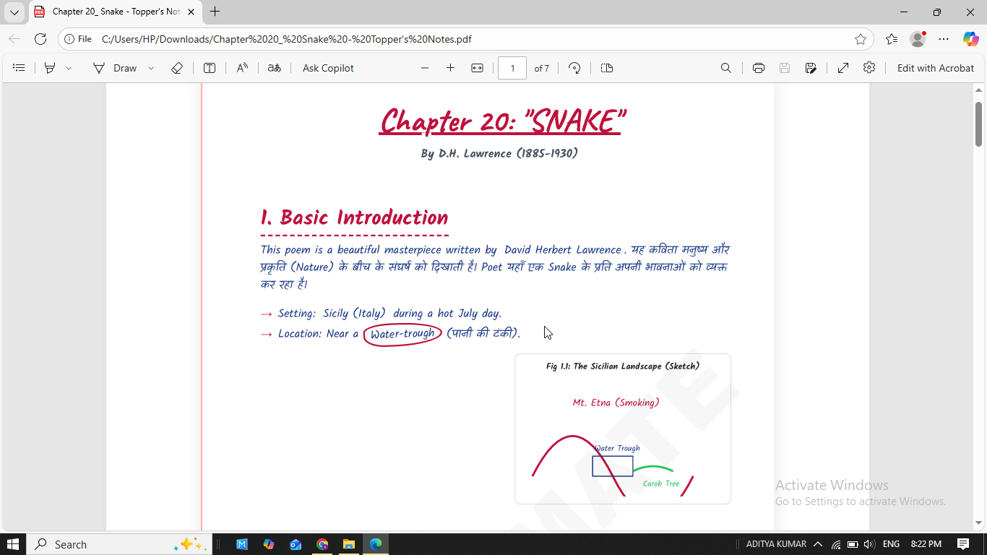987x555 pixels.
Task: Toggle the Fit to width button
Action: [x=477, y=68]
